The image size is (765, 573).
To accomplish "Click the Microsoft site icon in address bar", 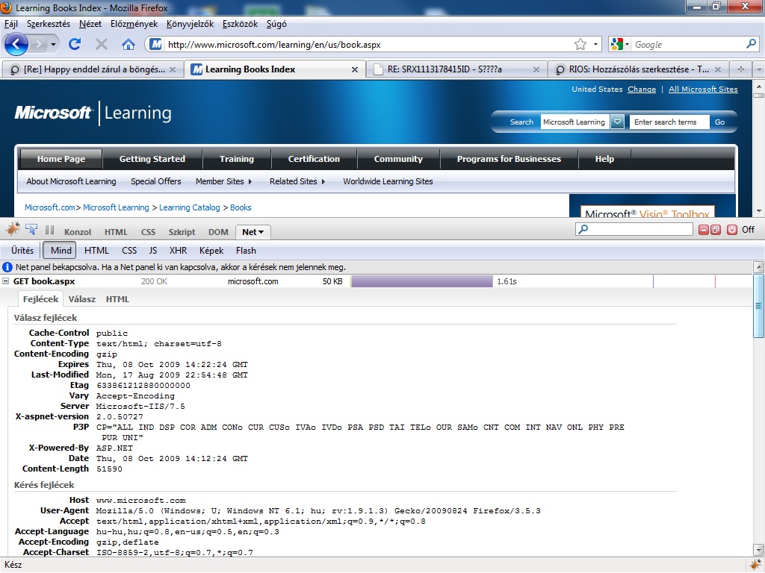I will pos(155,44).
